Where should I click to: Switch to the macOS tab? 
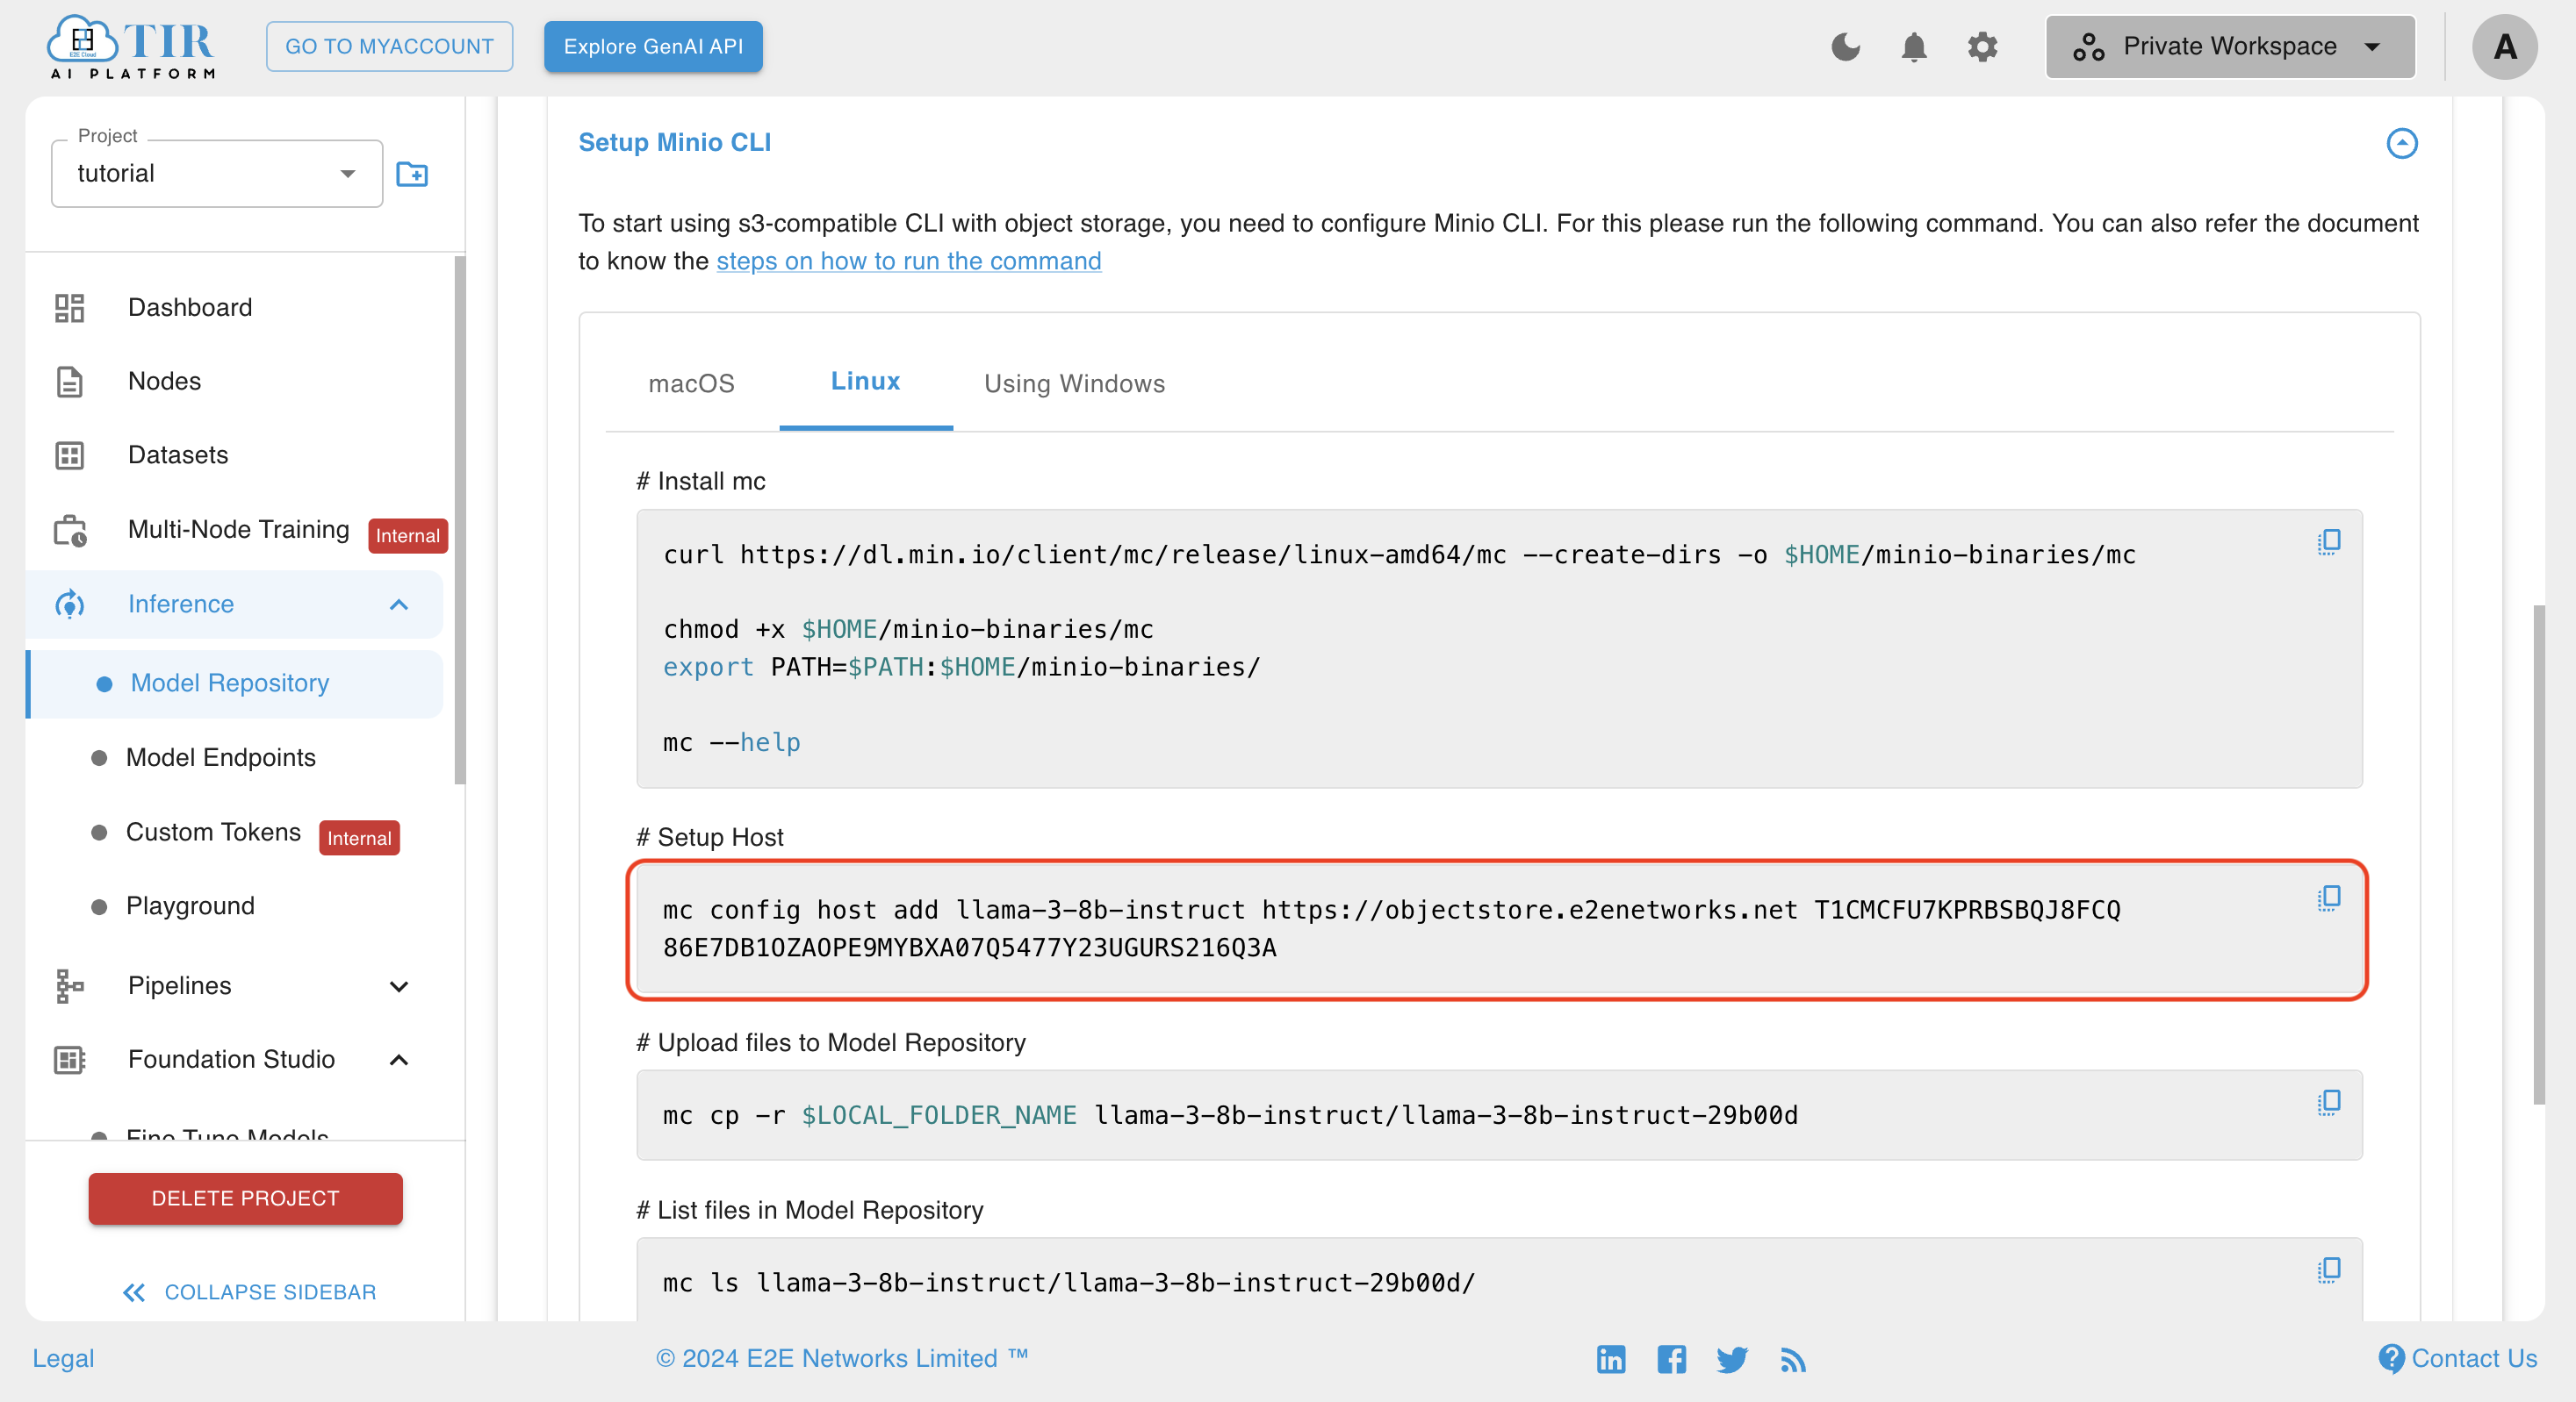691,383
